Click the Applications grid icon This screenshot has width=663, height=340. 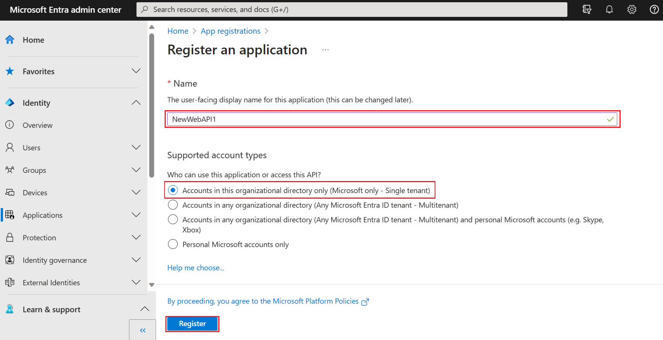point(10,215)
